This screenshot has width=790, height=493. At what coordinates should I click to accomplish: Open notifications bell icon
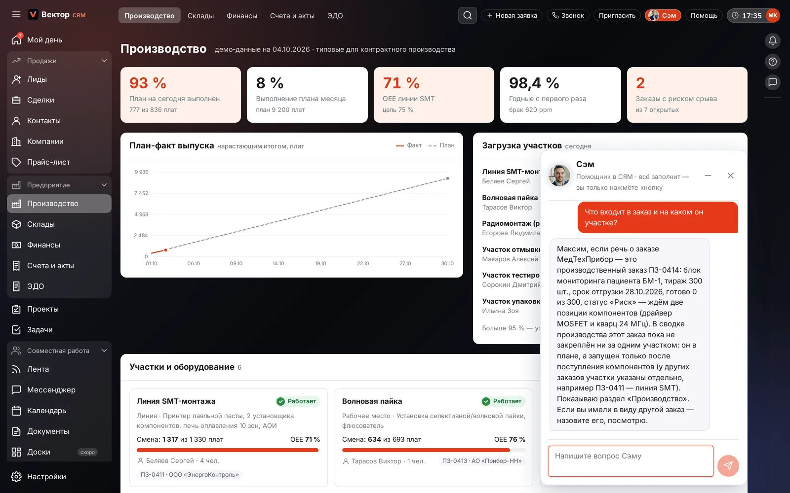tap(773, 41)
